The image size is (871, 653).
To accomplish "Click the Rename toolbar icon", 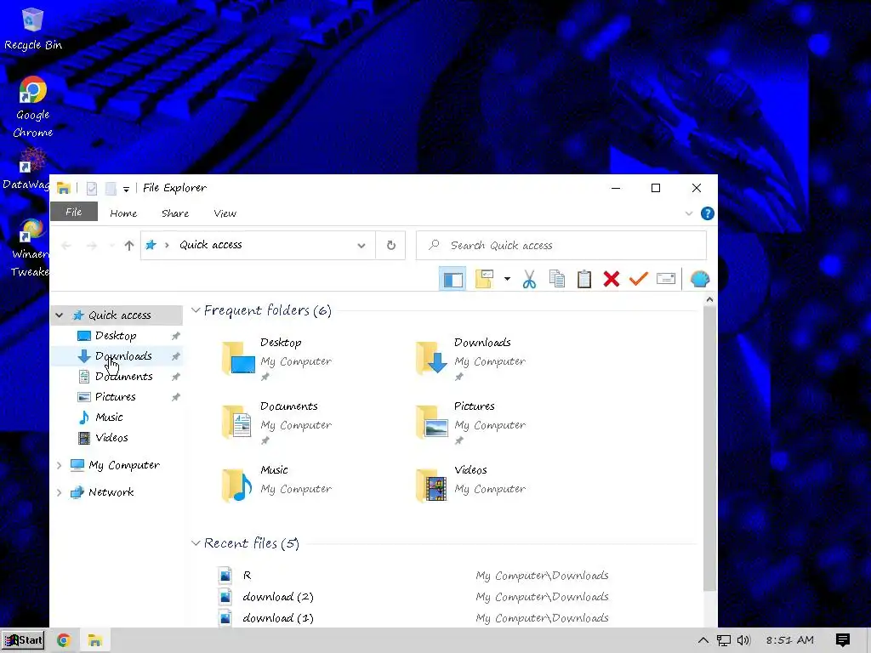I will [x=665, y=279].
